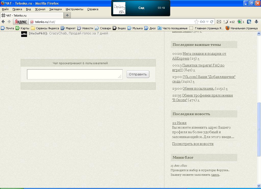Open the Файл menu

[x=5, y=9]
